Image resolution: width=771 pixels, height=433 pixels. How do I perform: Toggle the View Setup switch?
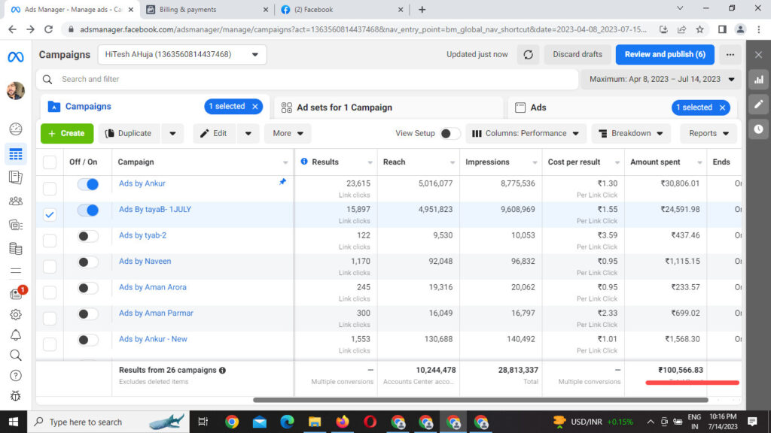449,133
